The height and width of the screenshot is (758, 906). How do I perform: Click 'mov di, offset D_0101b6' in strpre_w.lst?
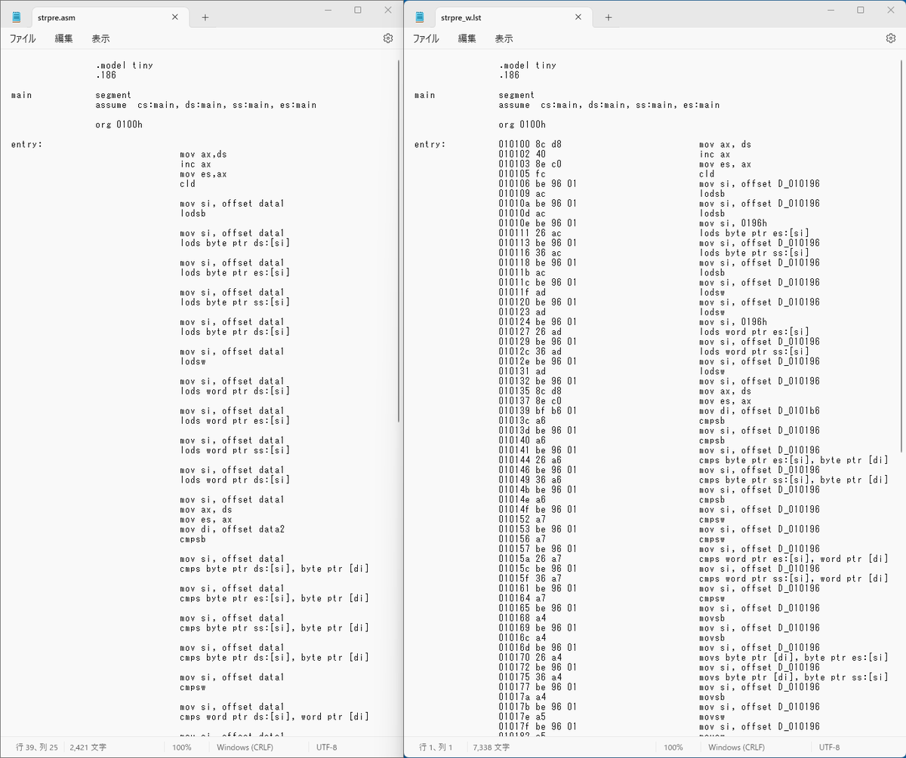pyautogui.click(x=760, y=410)
